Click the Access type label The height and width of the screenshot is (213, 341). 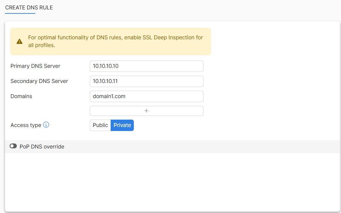point(26,125)
